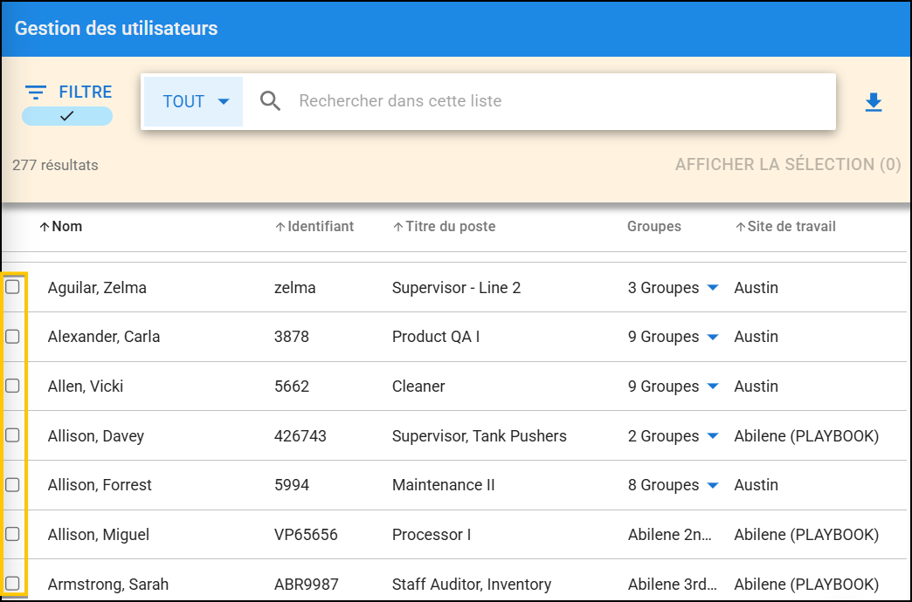Click the filter funnel icon
Image resolution: width=912 pixels, height=602 pixels.
pyautogui.click(x=36, y=92)
